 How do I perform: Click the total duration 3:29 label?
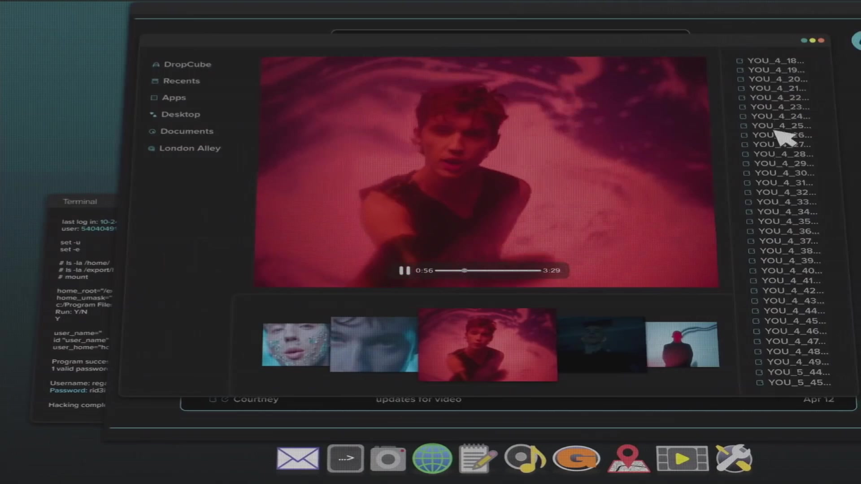coord(552,271)
